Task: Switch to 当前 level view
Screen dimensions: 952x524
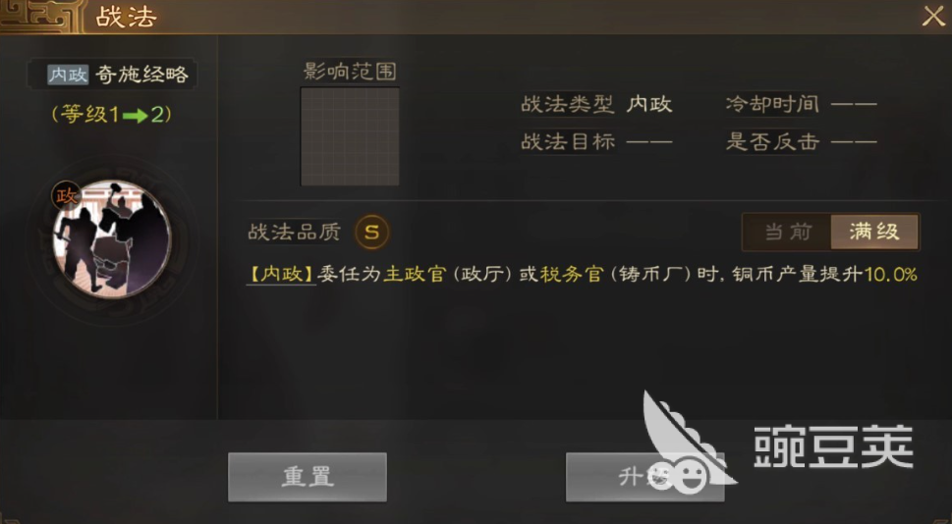Action: [x=787, y=232]
